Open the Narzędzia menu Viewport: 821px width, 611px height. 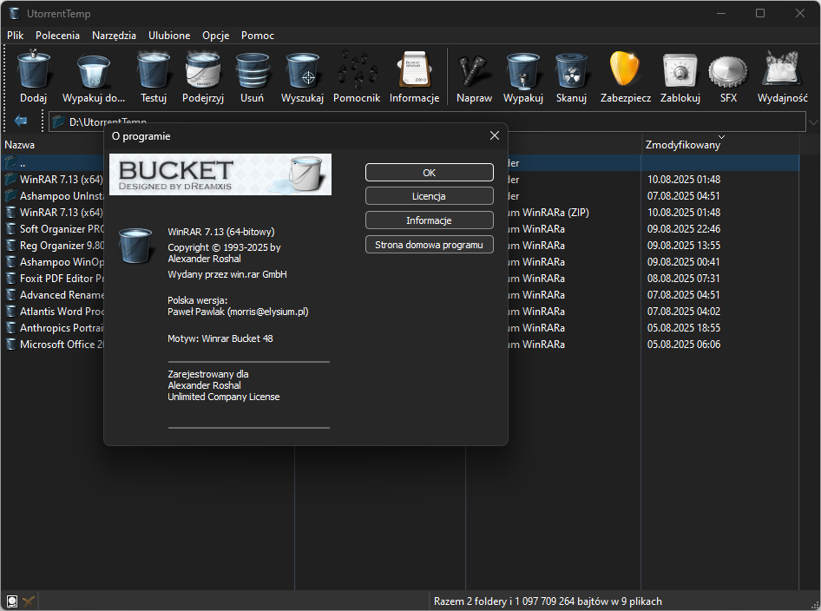tap(114, 35)
